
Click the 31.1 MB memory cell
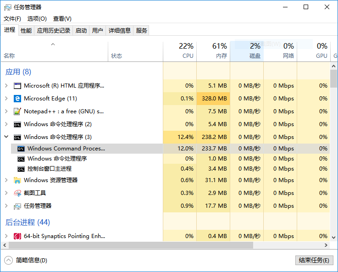213,180
